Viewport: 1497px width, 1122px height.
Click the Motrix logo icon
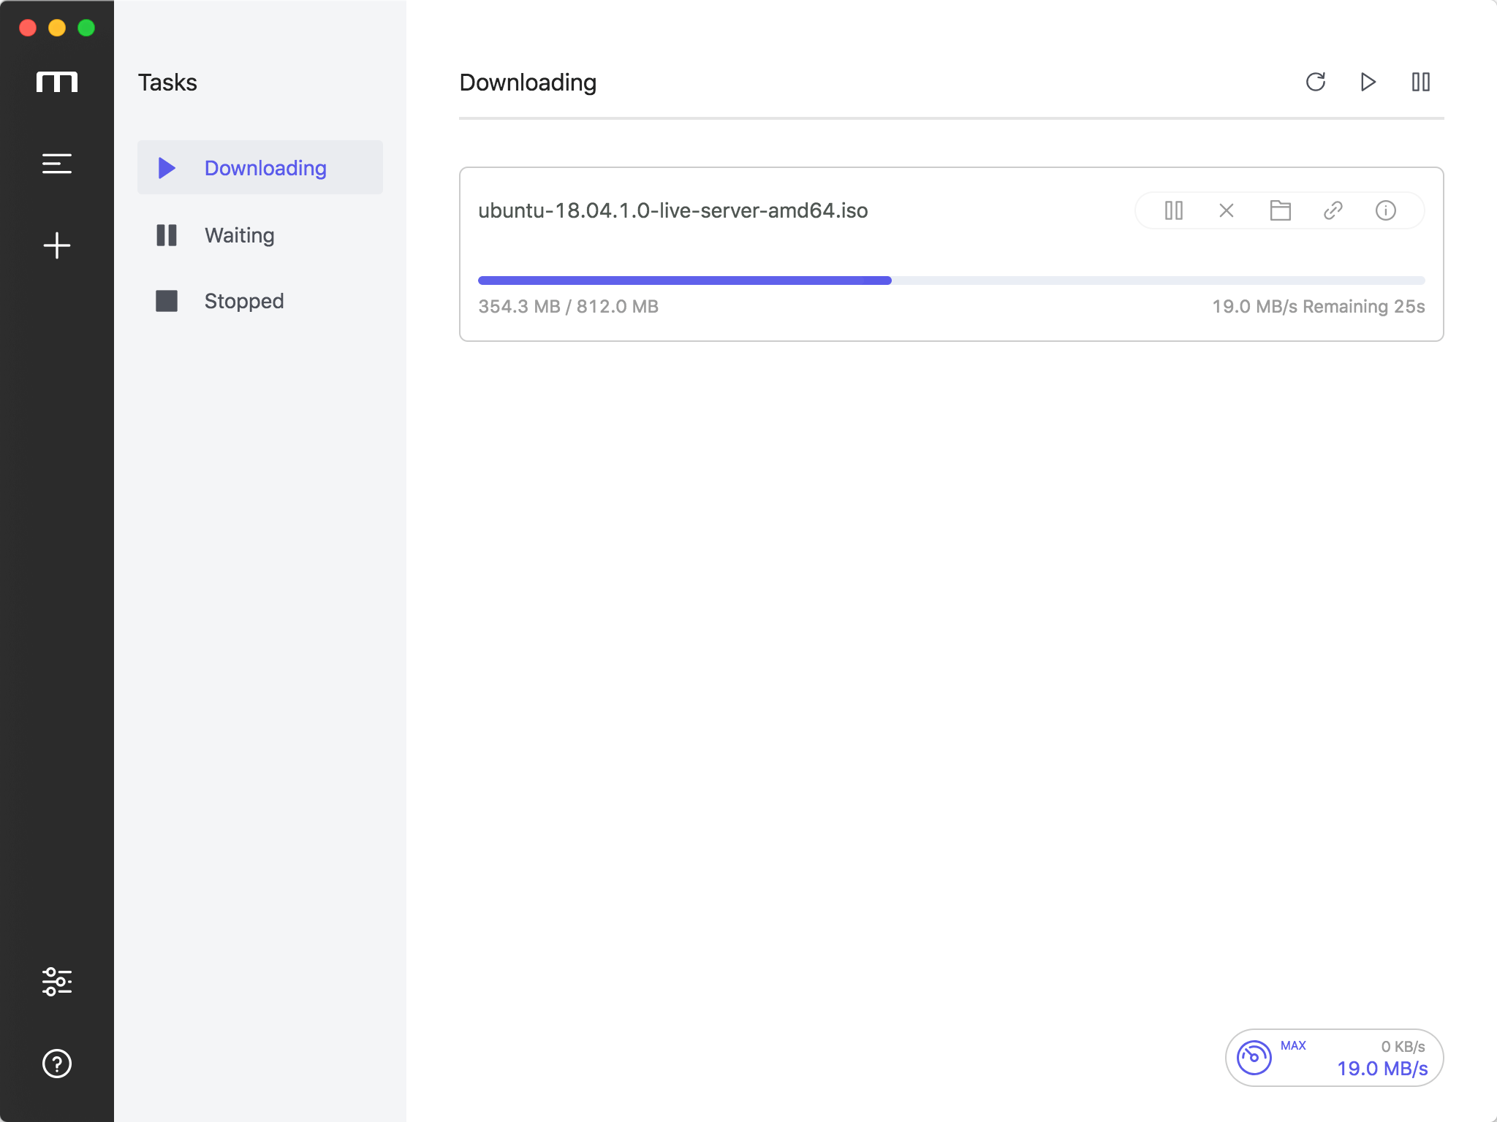57,82
